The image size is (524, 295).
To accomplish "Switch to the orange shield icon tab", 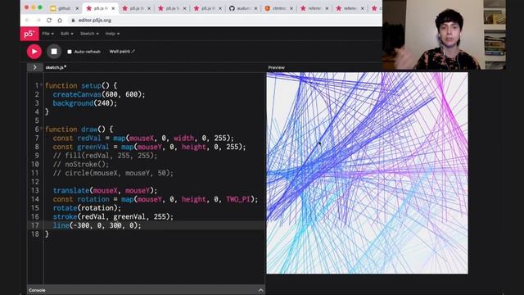I will click(278, 8).
